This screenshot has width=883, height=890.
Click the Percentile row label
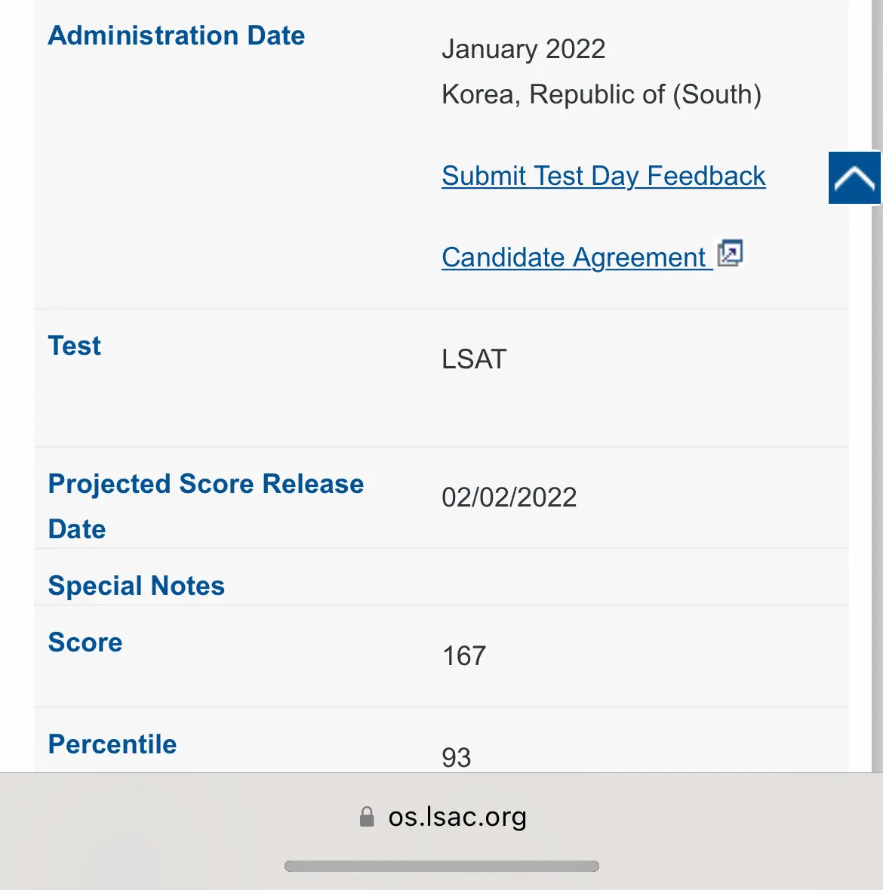pos(112,744)
